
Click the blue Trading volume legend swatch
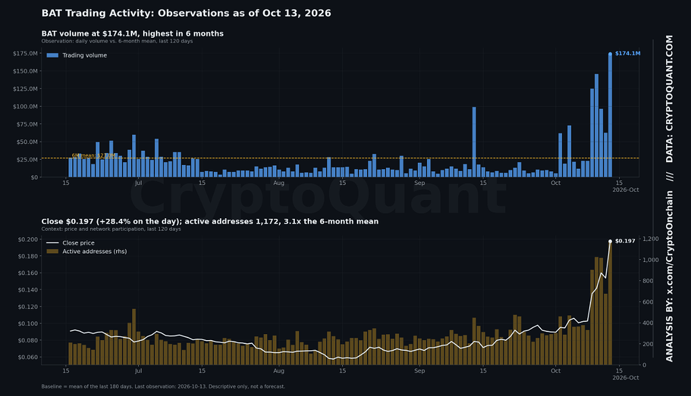click(x=53, y=55)
